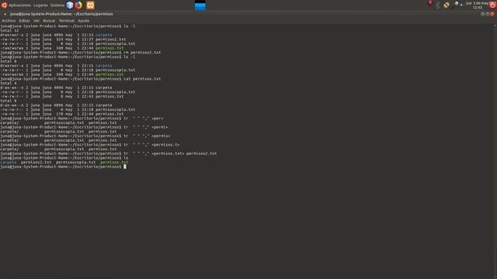
Task: Close the terminal window
Action: (492, 14)
